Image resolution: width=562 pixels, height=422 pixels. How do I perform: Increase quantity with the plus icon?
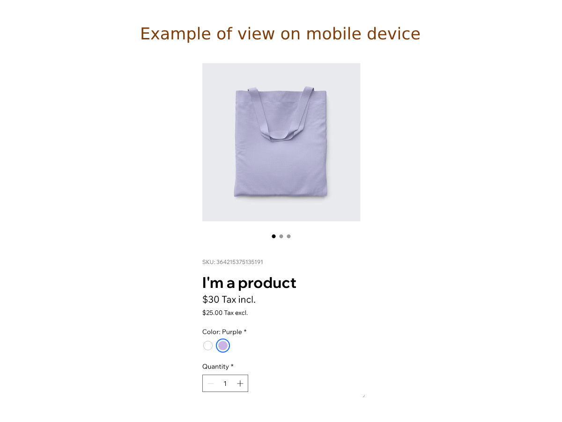click(x=240, y=384)
